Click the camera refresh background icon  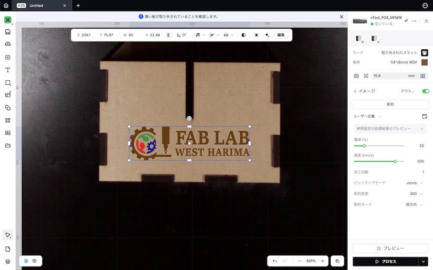coord(356,76)
